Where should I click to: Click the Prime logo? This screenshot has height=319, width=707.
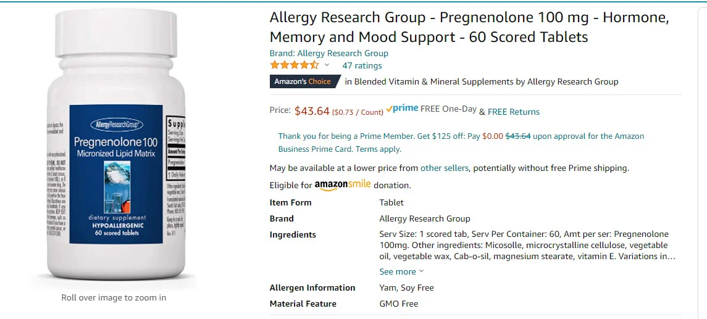pyautogui.click(x=402, y=109)
